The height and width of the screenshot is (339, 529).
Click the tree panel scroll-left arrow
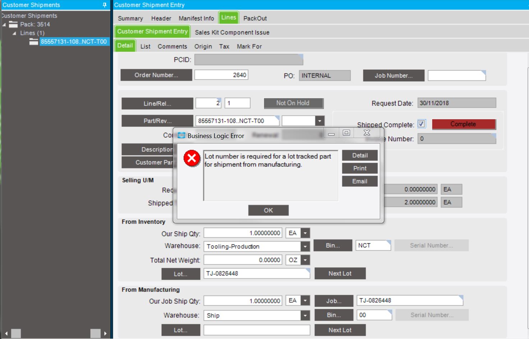[6, 333]
